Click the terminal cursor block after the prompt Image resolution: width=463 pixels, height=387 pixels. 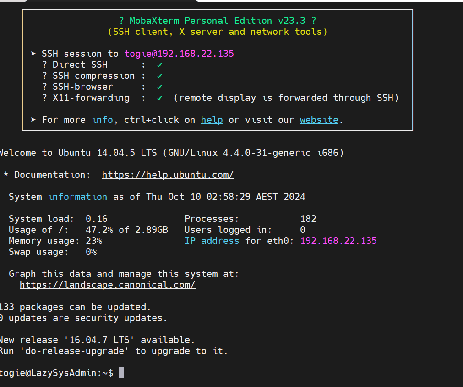[x=121, y=373]
